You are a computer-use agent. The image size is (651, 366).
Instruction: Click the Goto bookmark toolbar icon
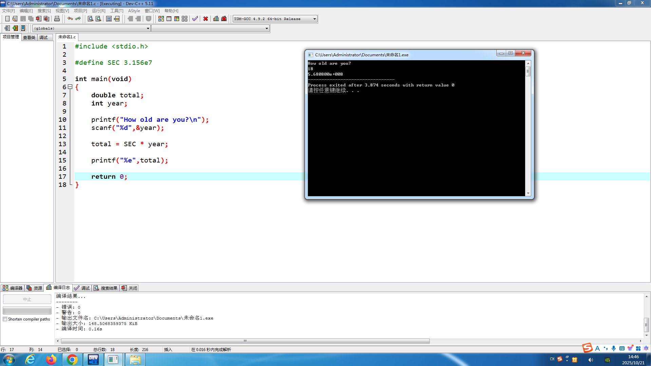23,28
